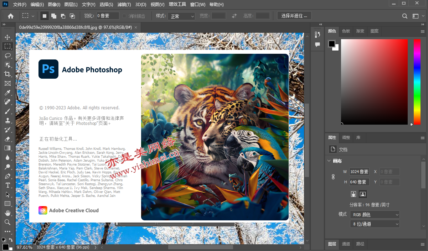Click the foreground color swatch in Color panel
Screen dimensions: 428x251
[332, 44]
